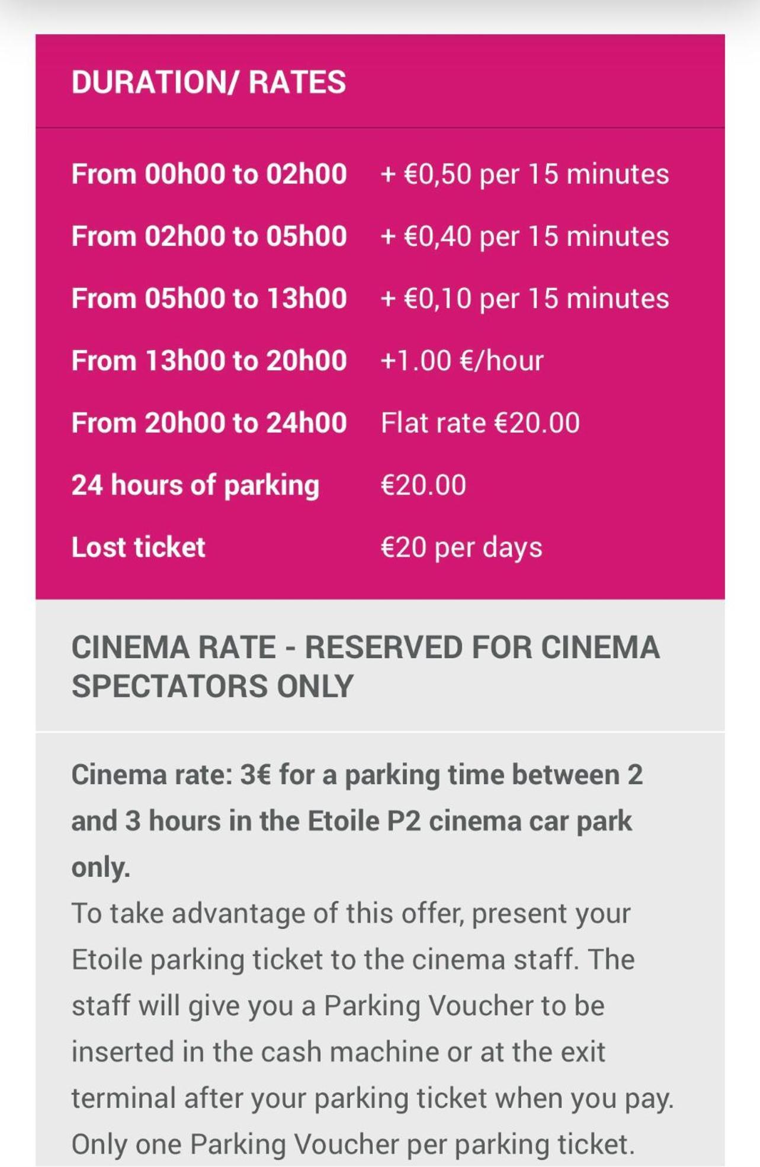Select the bold Cinema rate 3€ paragraph
Screen dimensions: 760x1167
357,821
